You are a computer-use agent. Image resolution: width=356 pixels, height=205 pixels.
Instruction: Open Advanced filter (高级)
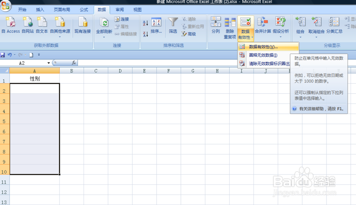click(x=189, y=34)
